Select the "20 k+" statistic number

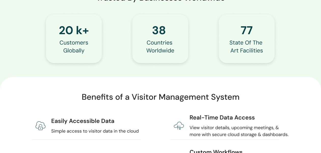tap(74, 30)
